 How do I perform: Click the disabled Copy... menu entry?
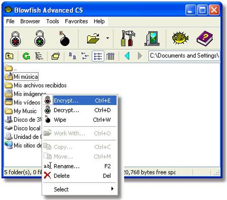coord(80,147)
